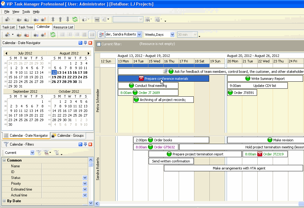The height and width of the screenshot is (208, 304).
Task: Pin the Calendar - Date Navigator panel
Action: tap(85, 43)
